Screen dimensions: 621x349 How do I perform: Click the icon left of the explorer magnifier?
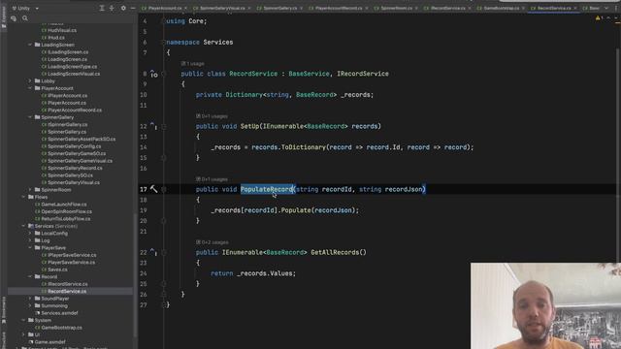[14, 18]
